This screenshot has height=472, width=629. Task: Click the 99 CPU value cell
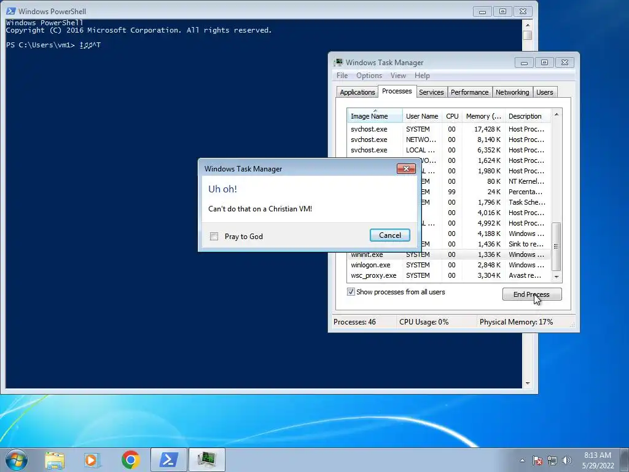(x=451, y=192)
